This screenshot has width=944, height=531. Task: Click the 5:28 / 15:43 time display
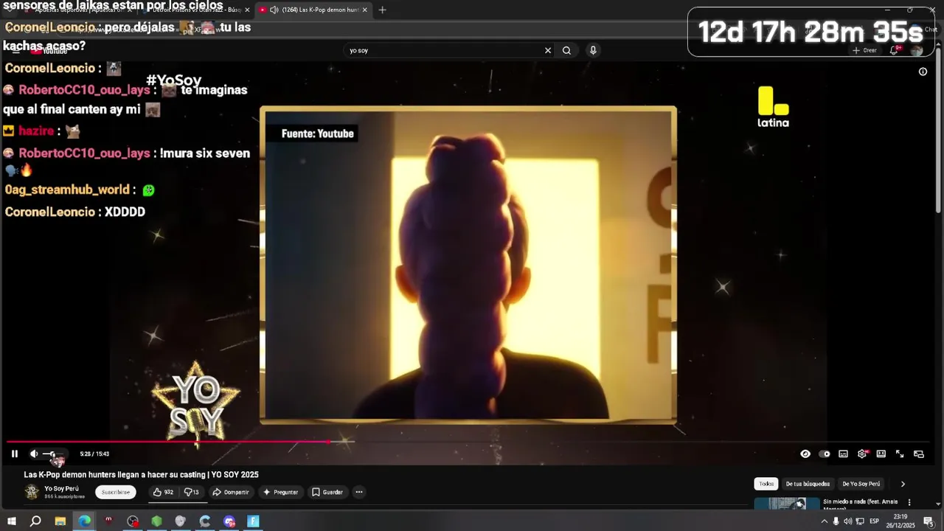coord(94,454)
